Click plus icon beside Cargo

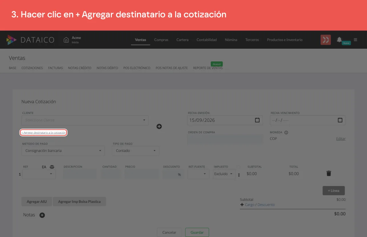tap(242, 205)
